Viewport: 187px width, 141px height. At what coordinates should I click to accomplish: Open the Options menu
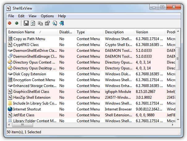tap(47, 16)
